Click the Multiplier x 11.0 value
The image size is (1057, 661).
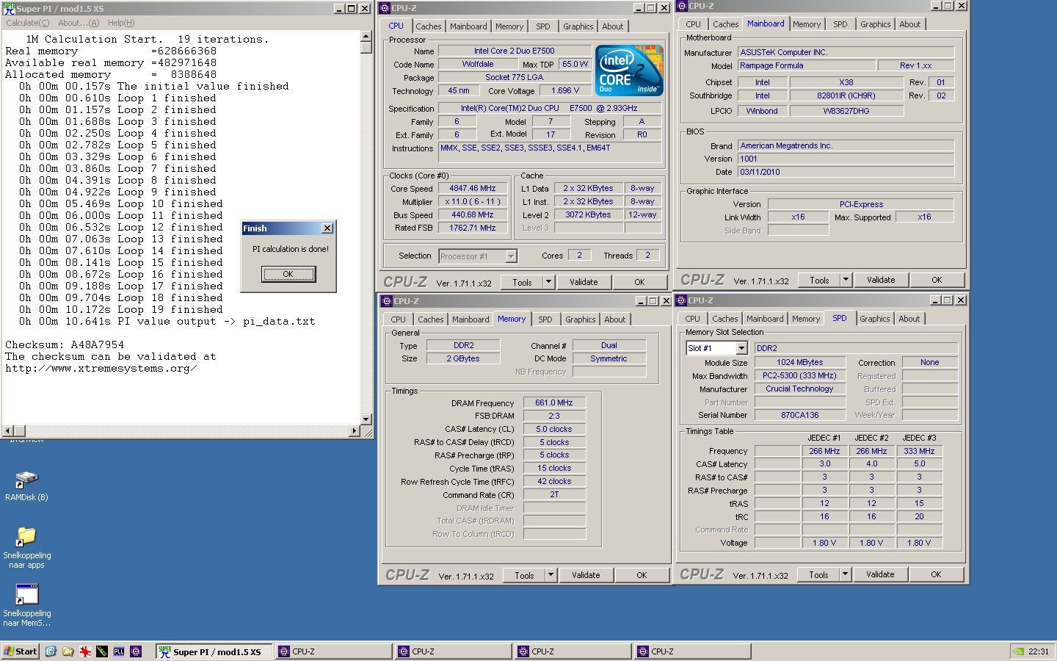(x=473, y=201)
